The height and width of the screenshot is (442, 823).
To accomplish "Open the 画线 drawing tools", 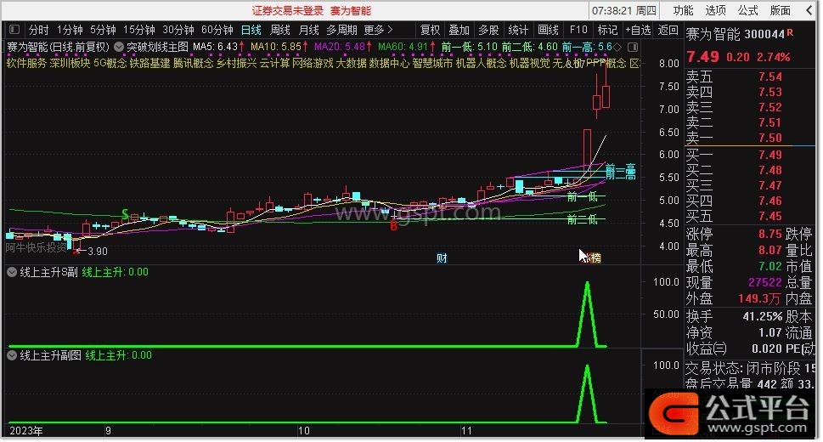I will coord(548,30).
